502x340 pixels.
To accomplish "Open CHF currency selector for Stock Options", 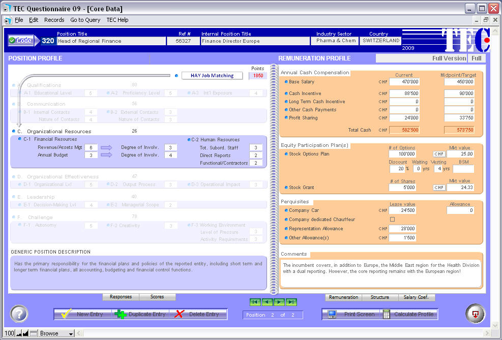I will (439, 154).
